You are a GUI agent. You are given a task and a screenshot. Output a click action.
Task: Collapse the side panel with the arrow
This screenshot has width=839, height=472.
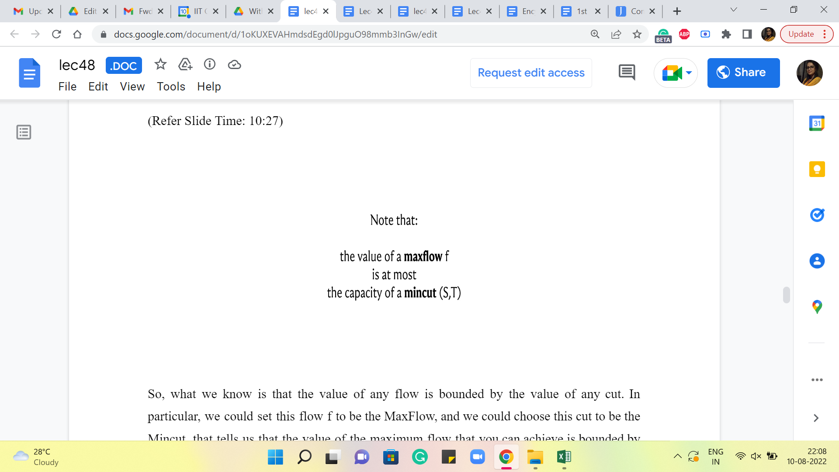(816, 418)
